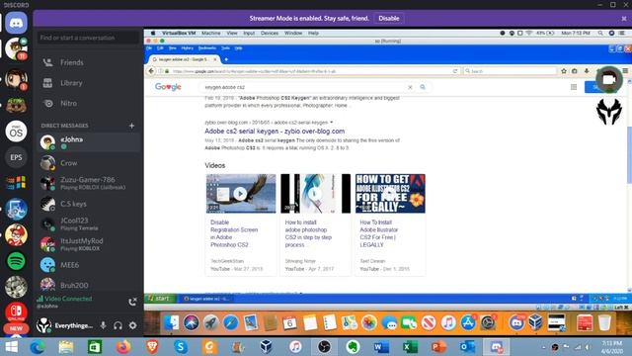Open How To Install Adobe Illustrator CS2 link
The image size is (632, 356).
(378, 233)
